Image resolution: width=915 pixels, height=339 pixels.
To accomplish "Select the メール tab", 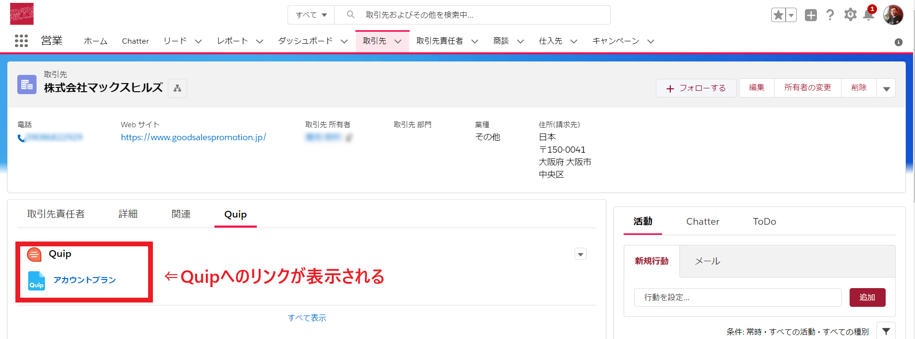I will pos(707,261).
